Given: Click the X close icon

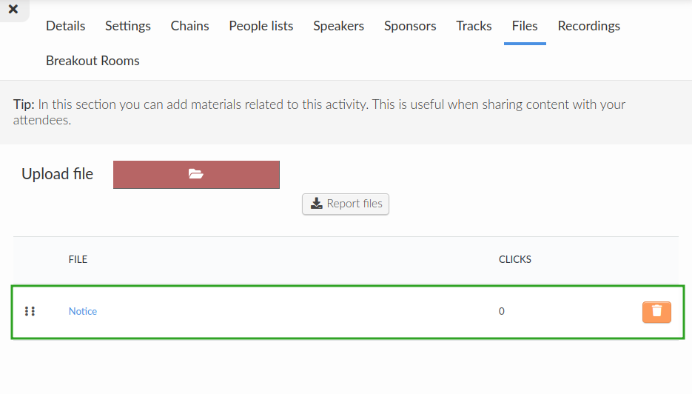Looking at the screenshot, I should pyautogui.click(x=13, y=9).
